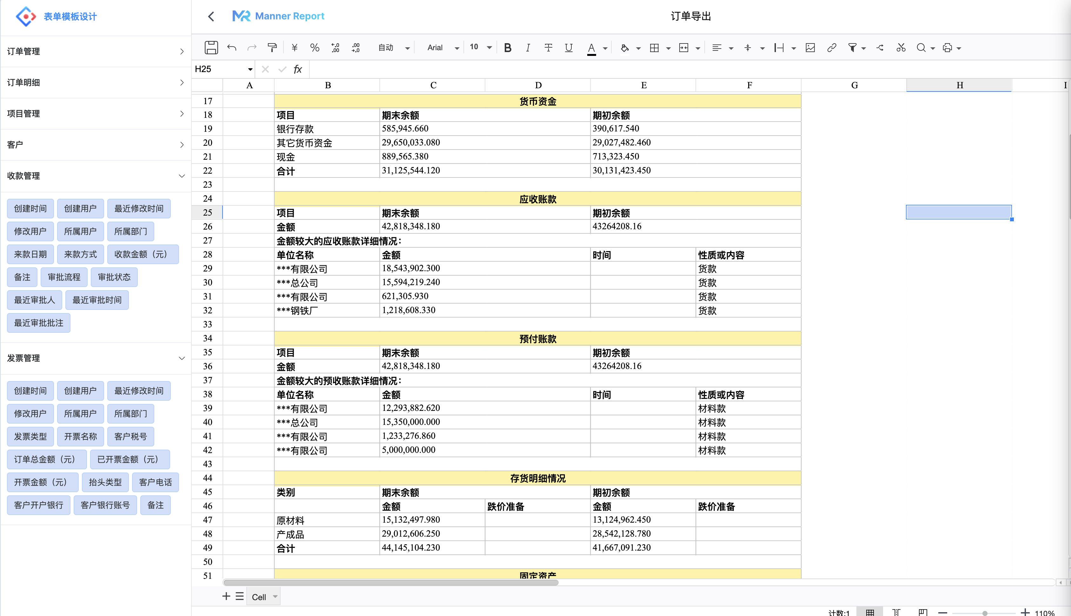
Task: Click the scissors cut icon
Action: point(901,47)
